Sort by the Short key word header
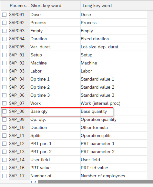Image resolution: width=153 pixels, height=187 pixels. (x=55, y=5)
